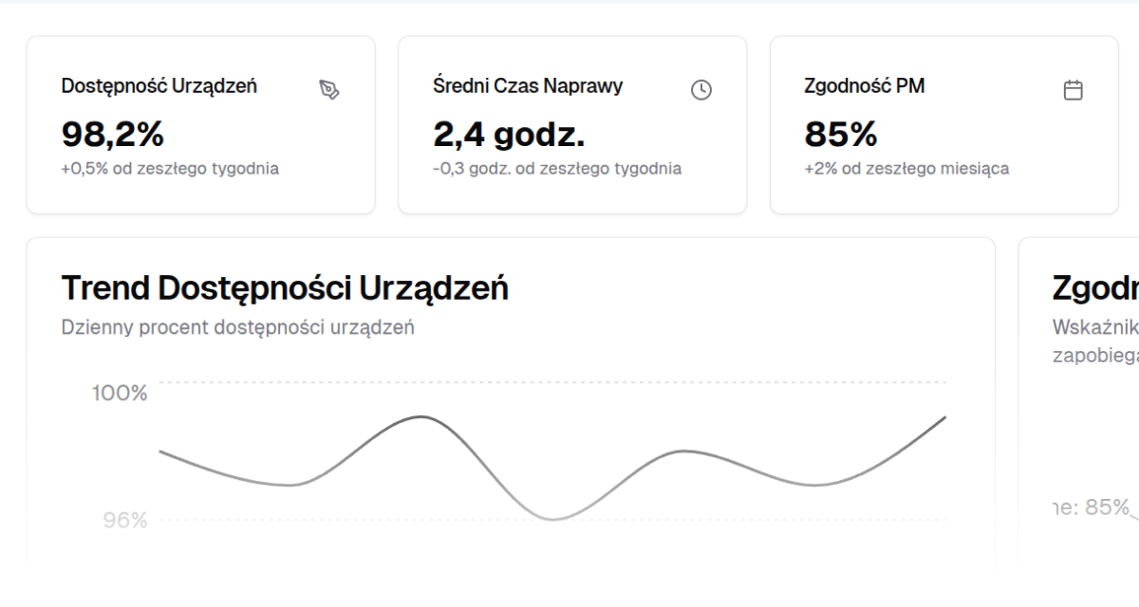Click the calendar icon in Zgodność PM card
The image size is (1139, 607).
click(1073, 90)
